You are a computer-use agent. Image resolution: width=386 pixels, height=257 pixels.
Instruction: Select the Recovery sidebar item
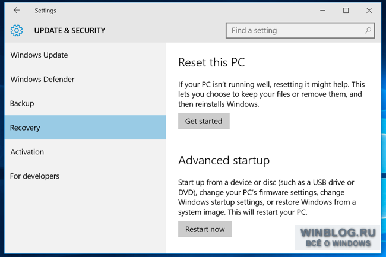click(x=85, y=128)
